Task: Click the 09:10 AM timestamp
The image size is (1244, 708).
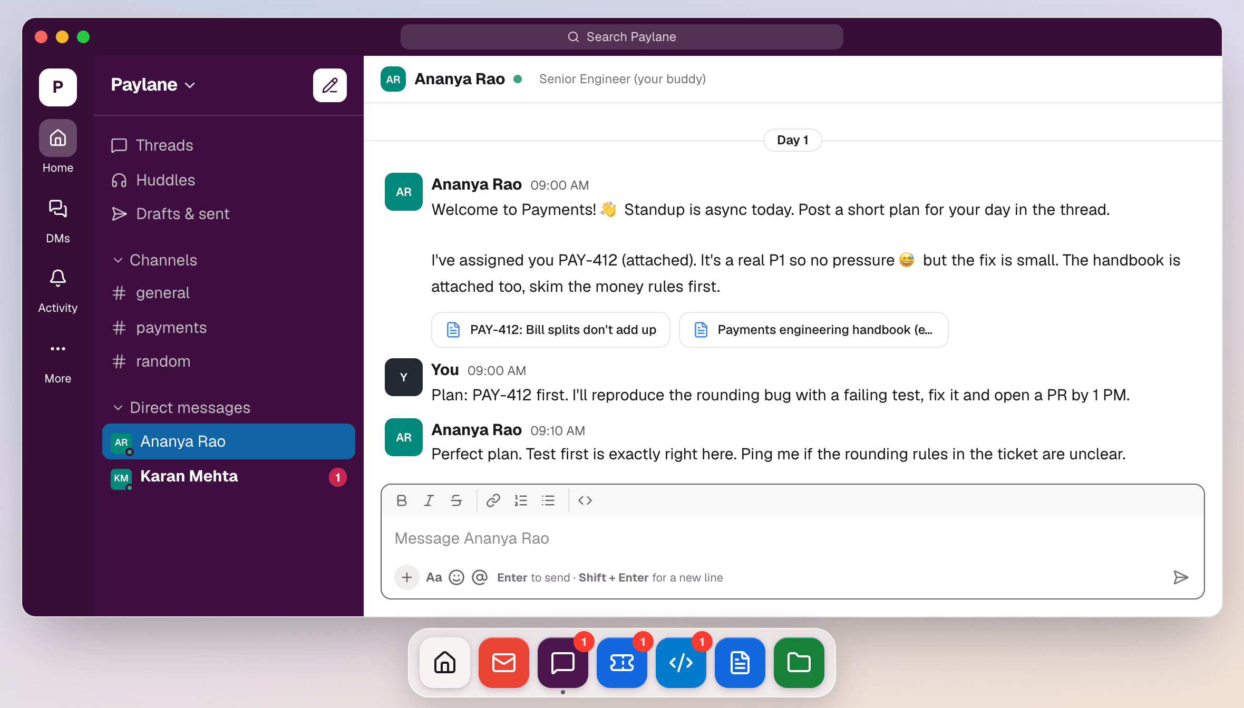Action: tap(558, 431)
